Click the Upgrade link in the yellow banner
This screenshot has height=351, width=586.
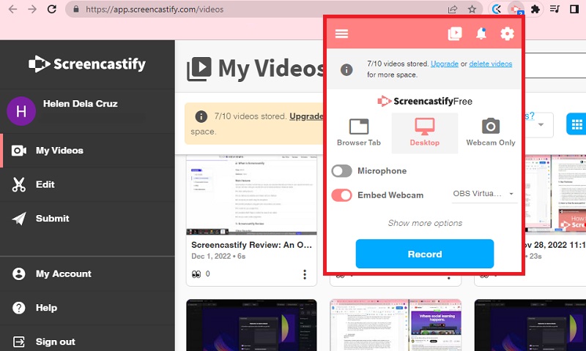click(x=306, y=116)
